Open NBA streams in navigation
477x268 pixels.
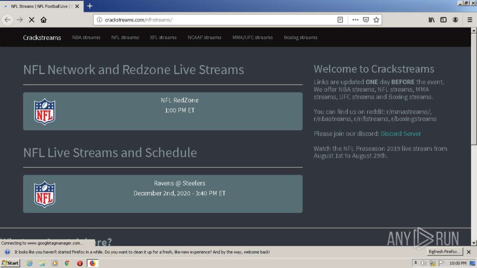pyautogui.click(x=86, y=37)
